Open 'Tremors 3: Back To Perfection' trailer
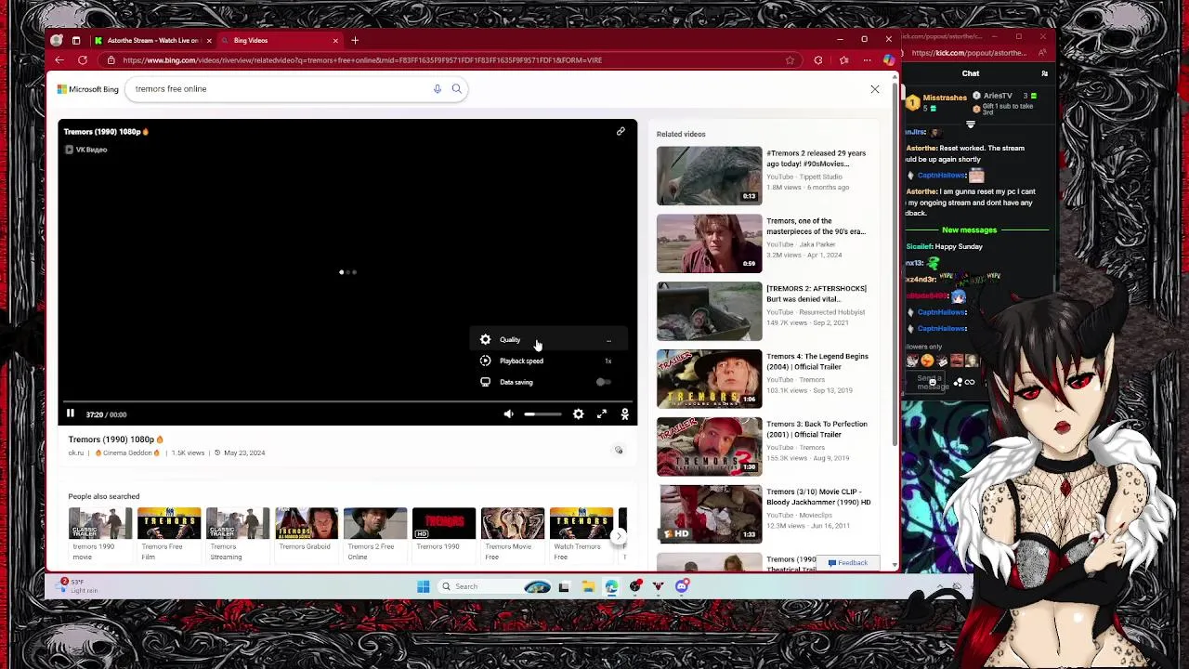 (709, 447)
